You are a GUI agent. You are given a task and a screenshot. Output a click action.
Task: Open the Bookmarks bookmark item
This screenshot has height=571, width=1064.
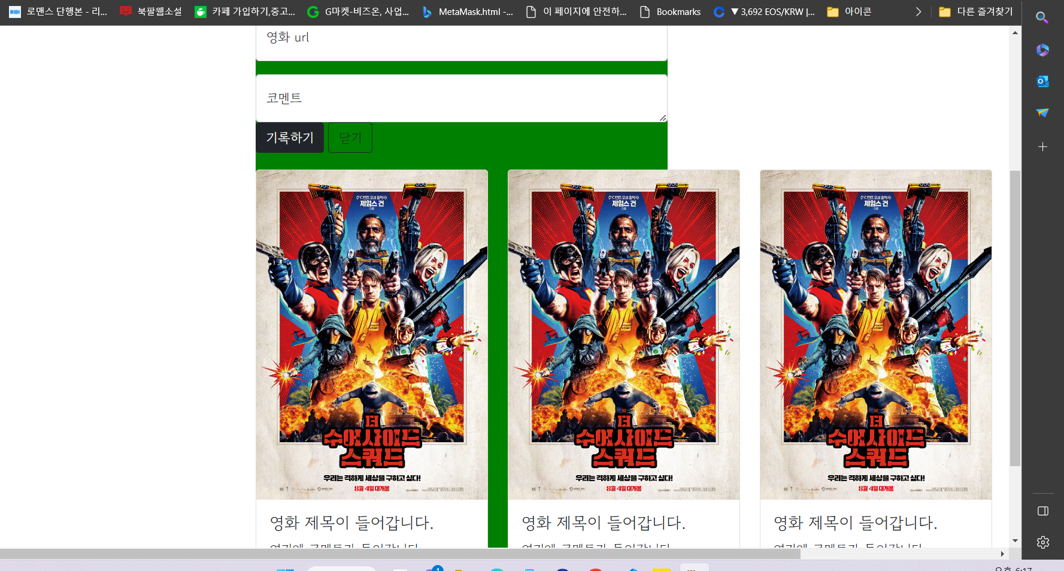[x=670, y=11]
